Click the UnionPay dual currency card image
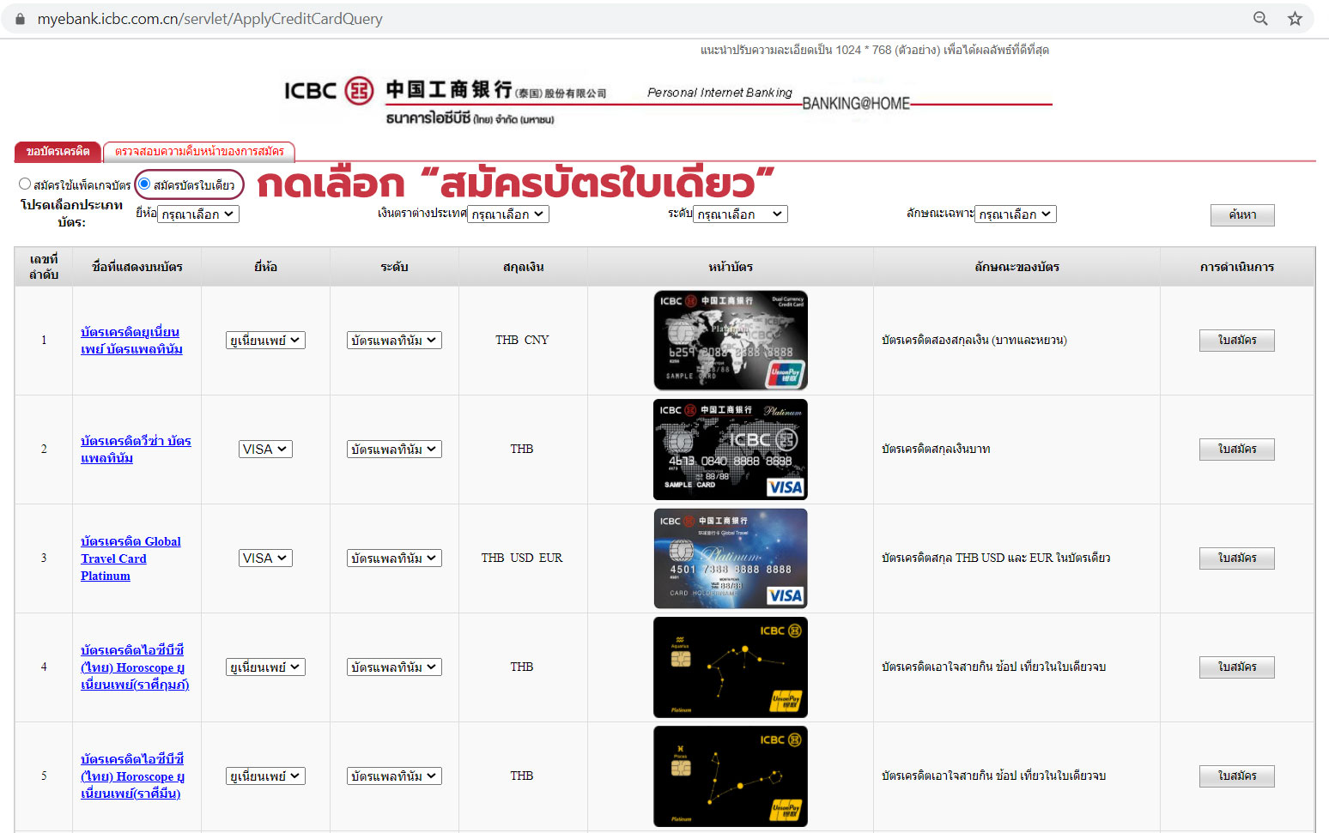Screen dimensions: 1329x833 [x=731, y=340]
